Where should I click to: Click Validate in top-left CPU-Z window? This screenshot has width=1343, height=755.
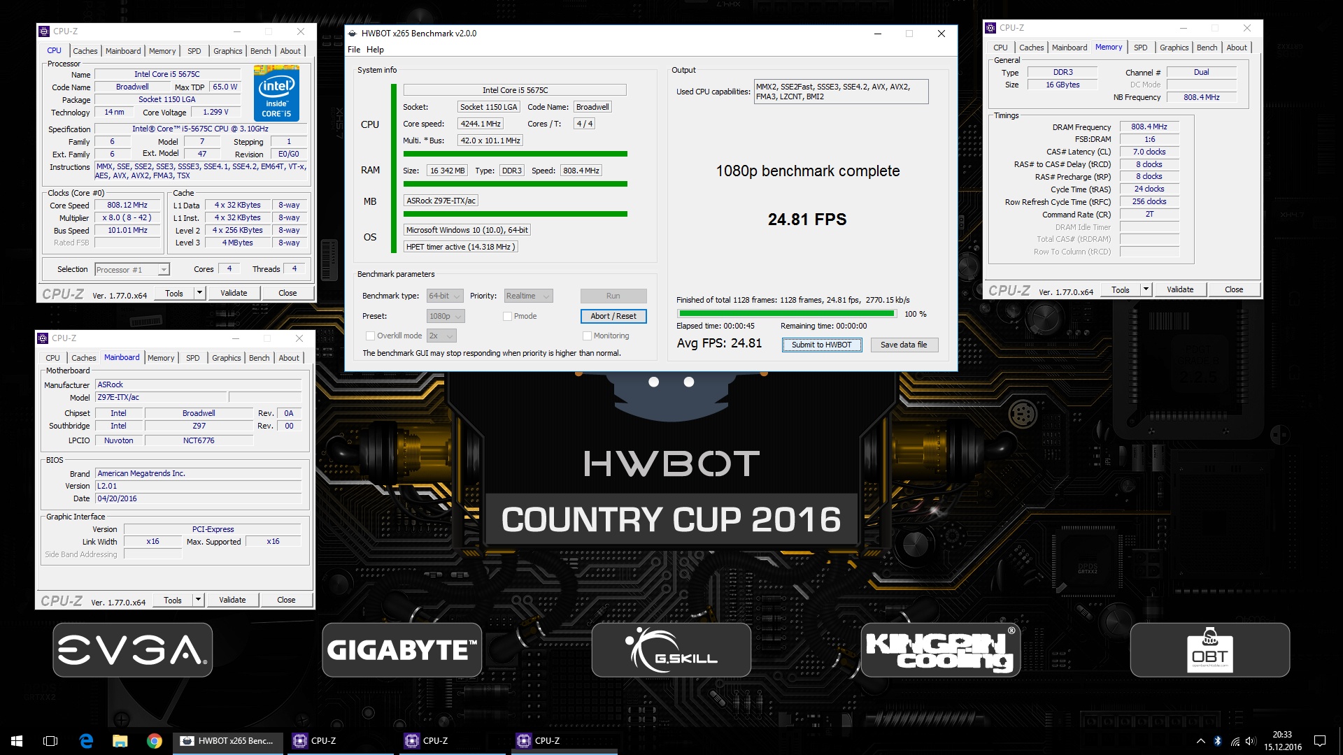pyautogui.click(x=234, y=294)
